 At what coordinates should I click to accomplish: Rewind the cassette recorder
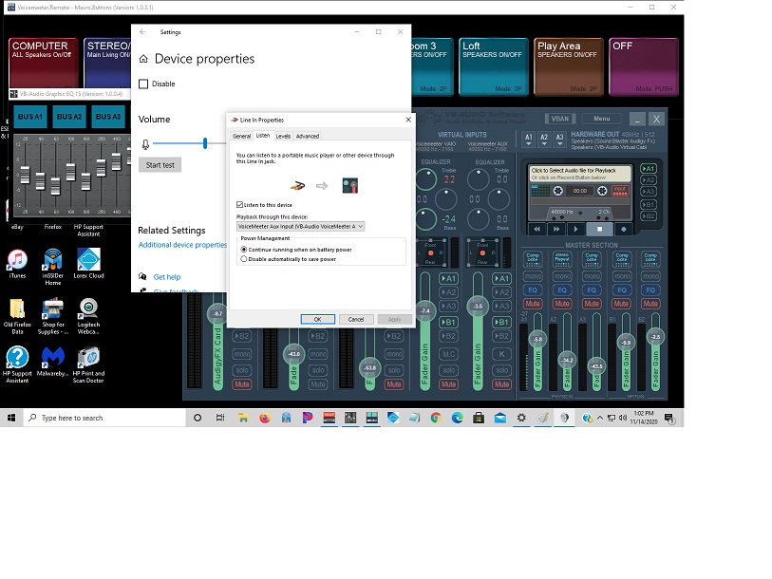click(537, 229)
